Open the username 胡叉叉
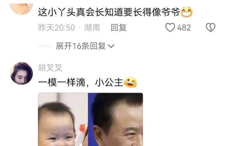The height and width of the screenshot is (146, 225). coord(50,68)
